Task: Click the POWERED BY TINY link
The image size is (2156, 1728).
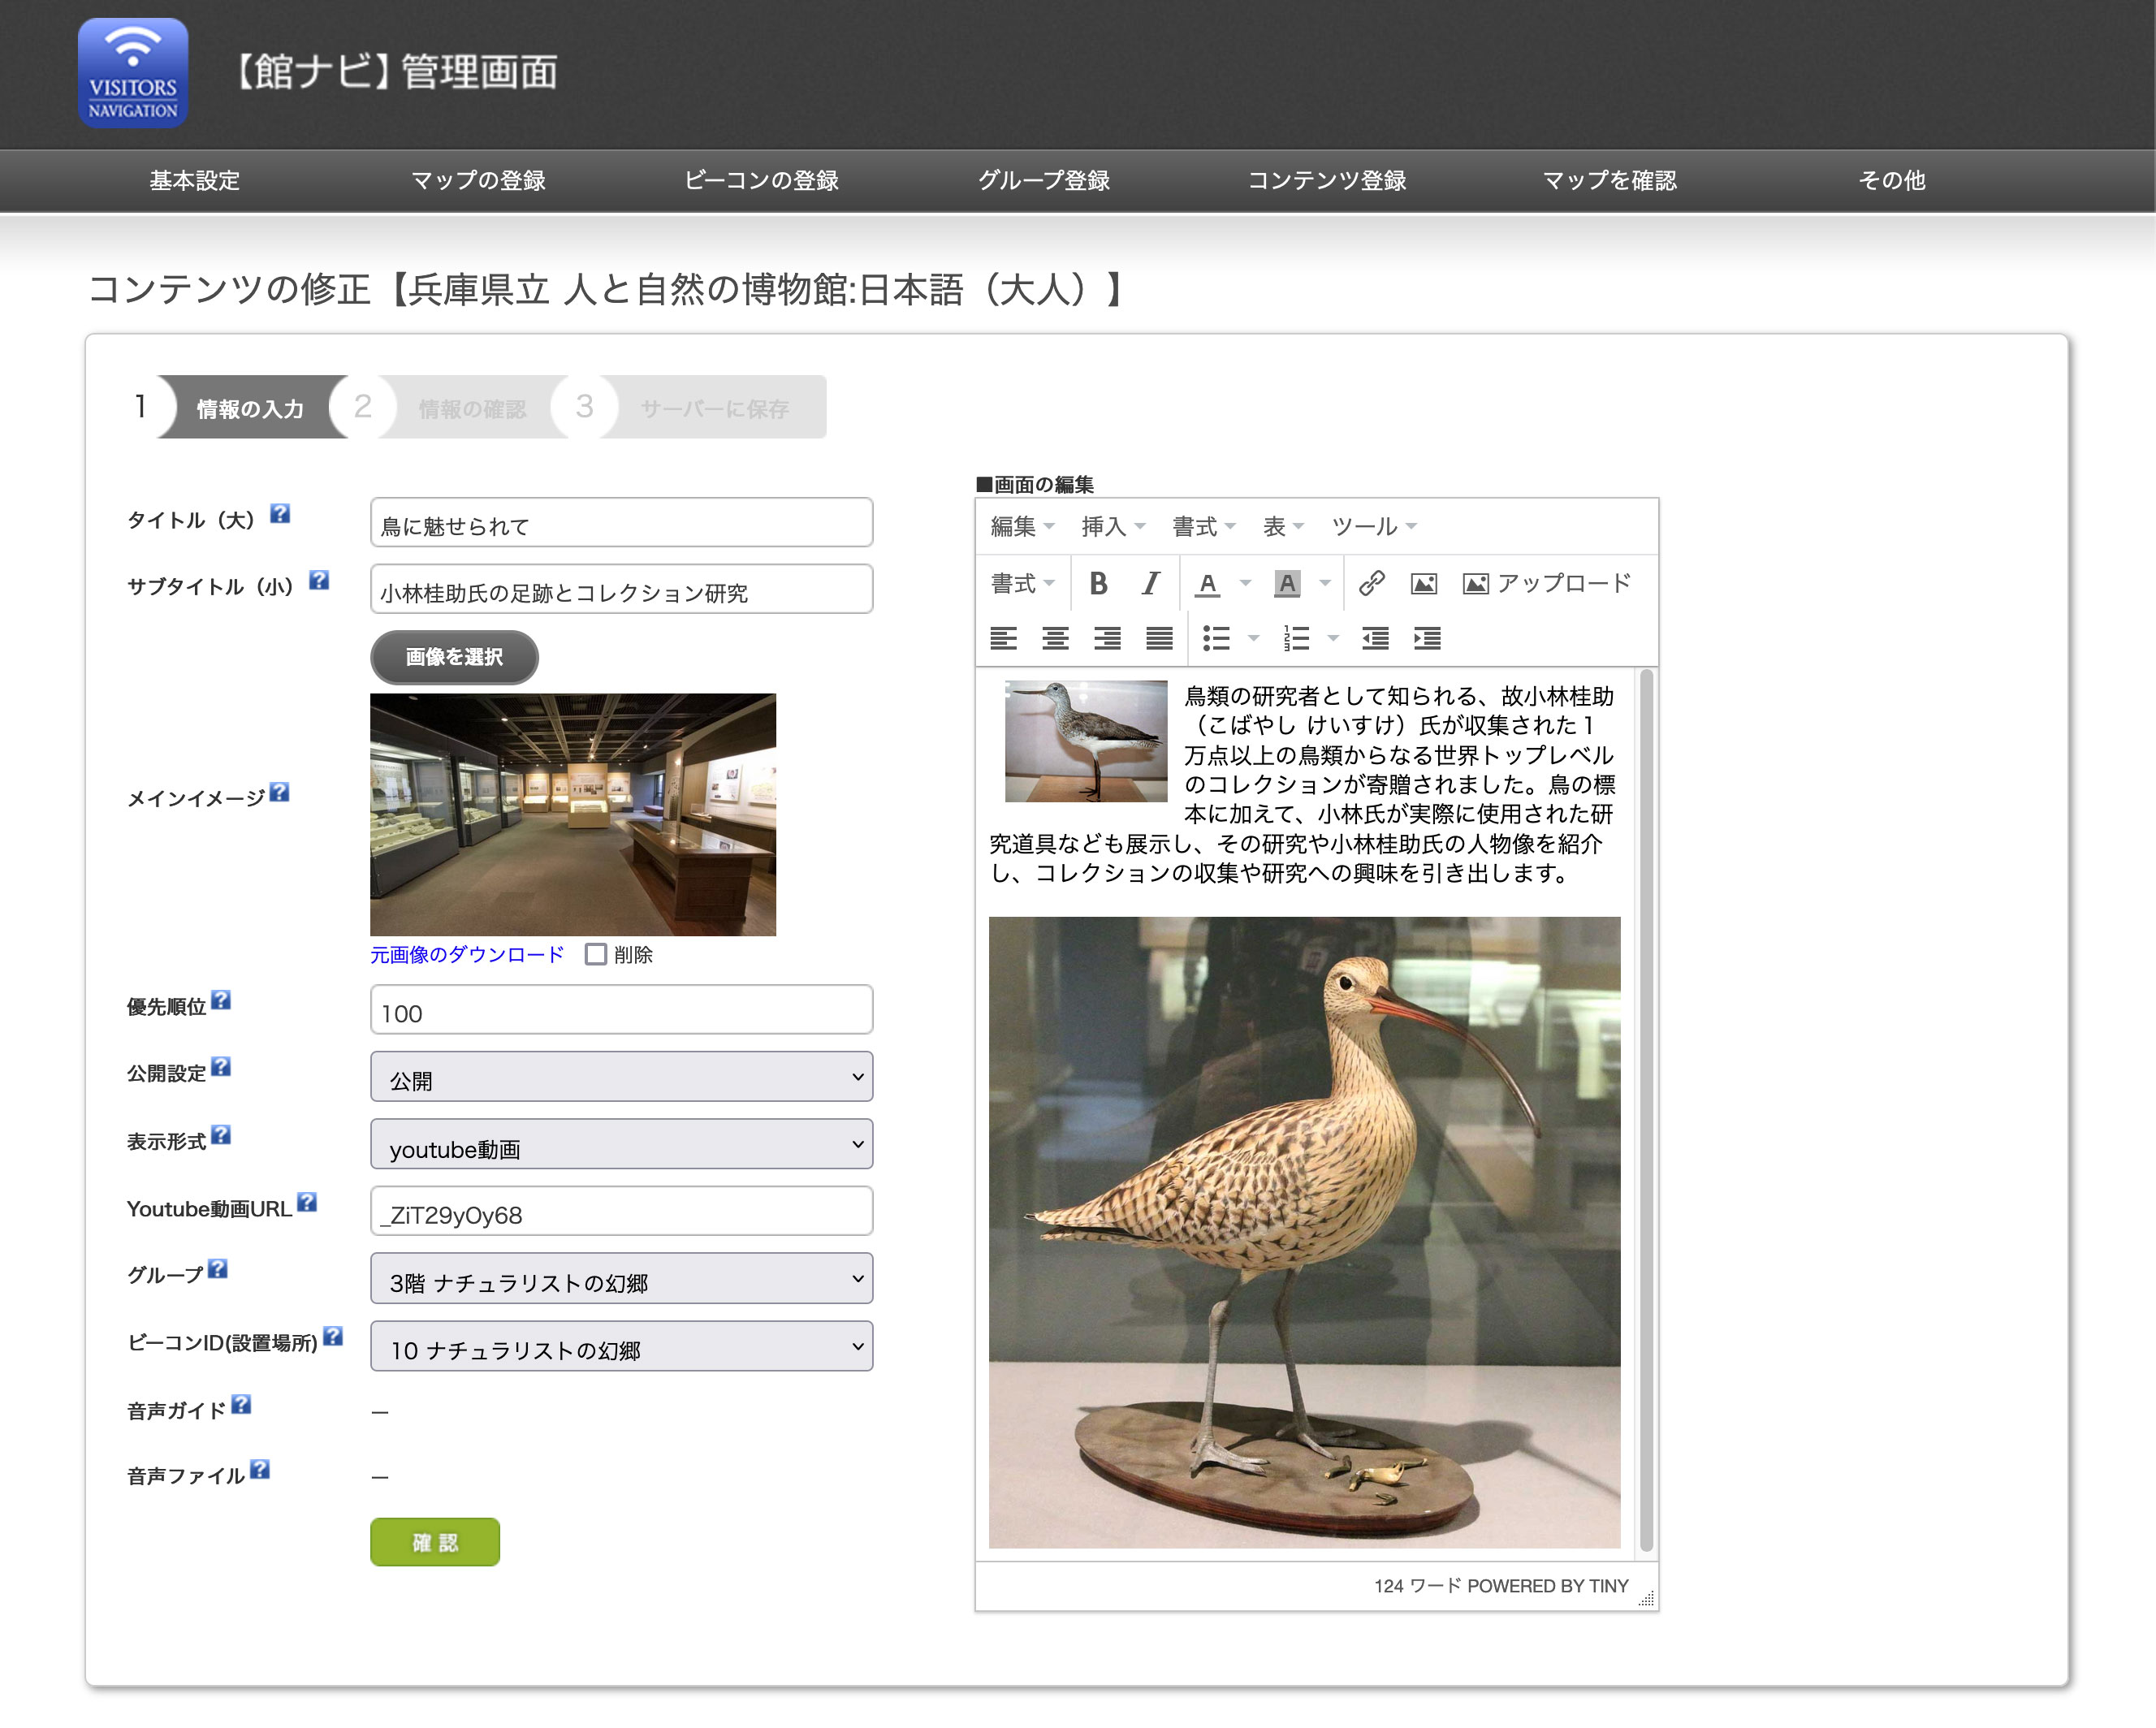Action: [x=1548, y=1586]
